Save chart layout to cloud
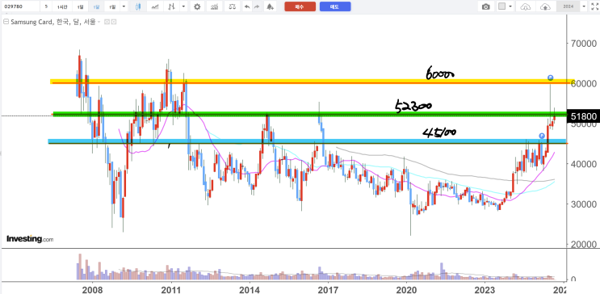The height and width of the screenshot is (294, 600). coord(545,6)
